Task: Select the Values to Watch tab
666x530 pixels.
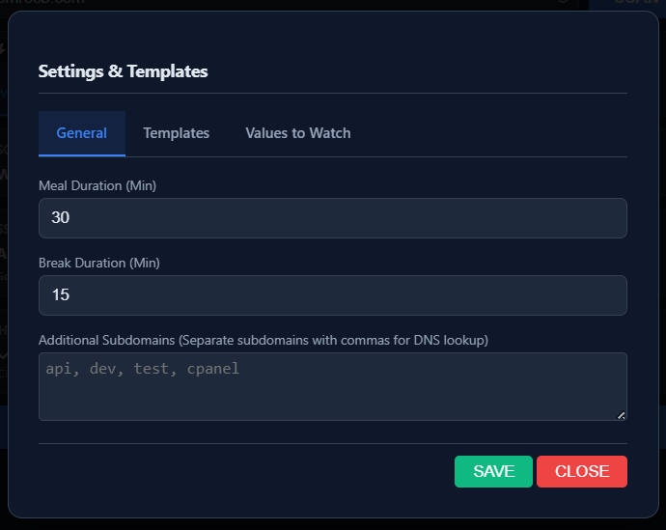Action: click(x=297, y=133)
